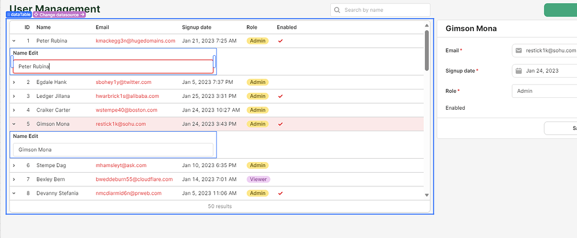Sort by the Email column header

[x=102, y=27]
